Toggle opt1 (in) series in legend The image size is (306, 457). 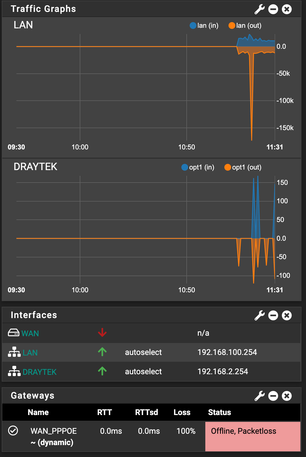click(198, 167)
